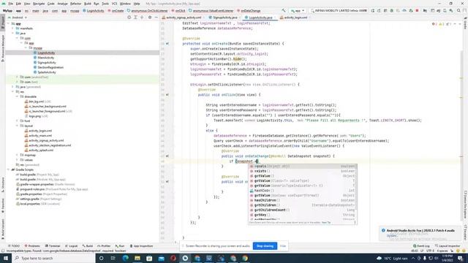The height and width of the screenshot is (263, 468).
Task: Open Device File Explorer side tab
Action: 465,205
